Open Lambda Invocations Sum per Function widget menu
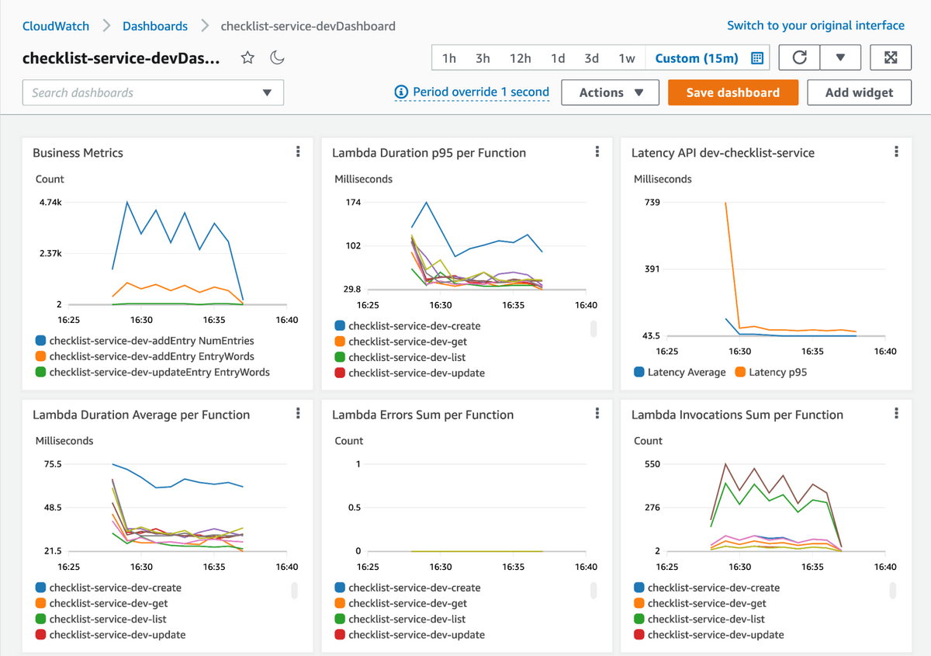931x656 pixels. click(x=896, y=414)
